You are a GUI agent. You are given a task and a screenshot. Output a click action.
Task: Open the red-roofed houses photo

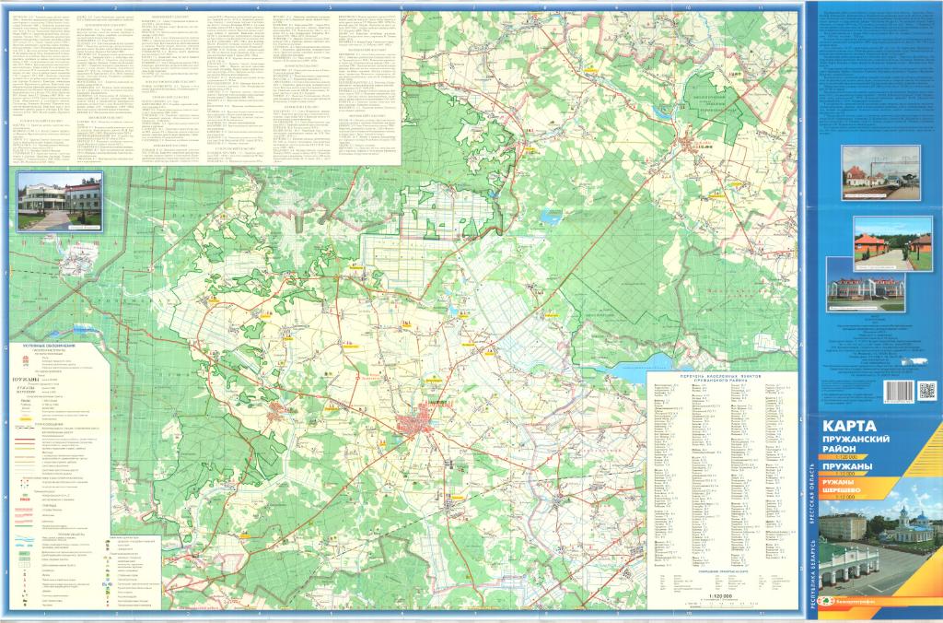(892, 244)
